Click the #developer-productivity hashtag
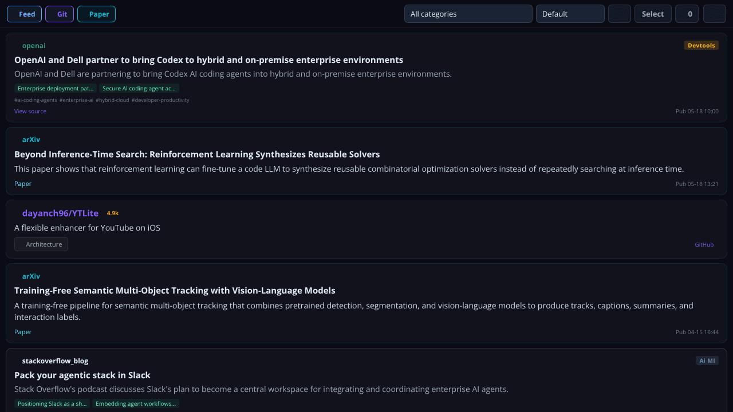 (160, 100)
